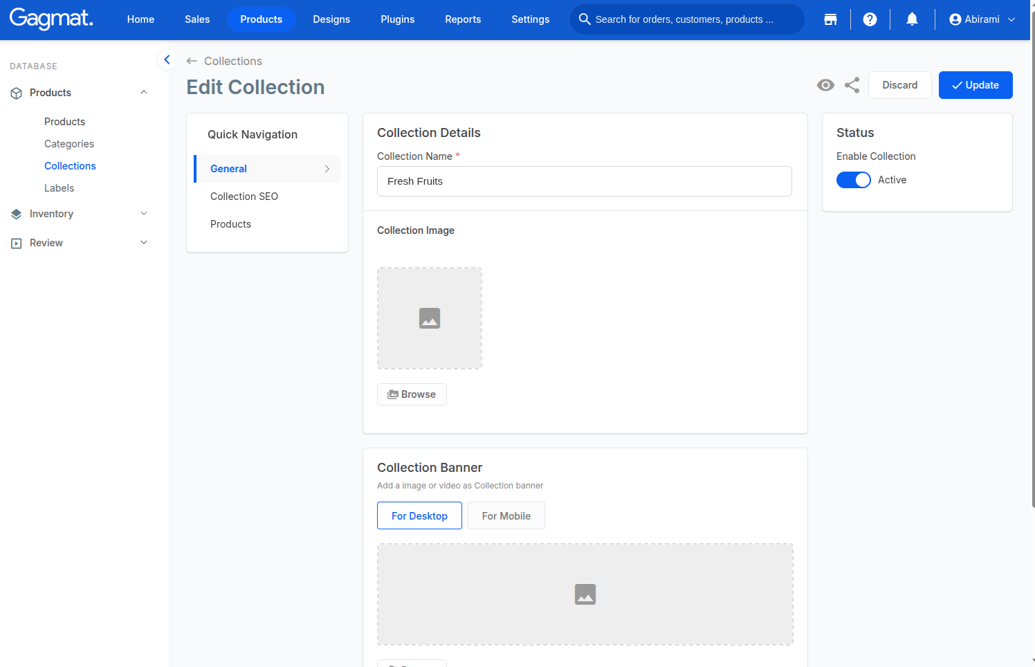Browse for a collection image

pyautogui.click(x=412, y=394)
